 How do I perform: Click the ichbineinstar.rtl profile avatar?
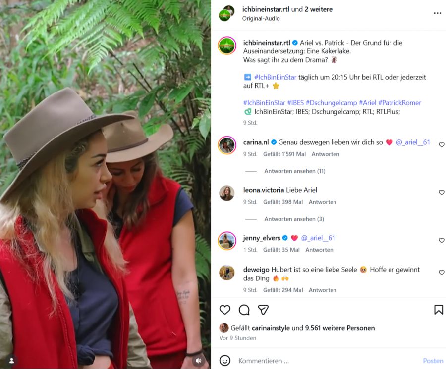pyautogui.click(x=226, y=46)
